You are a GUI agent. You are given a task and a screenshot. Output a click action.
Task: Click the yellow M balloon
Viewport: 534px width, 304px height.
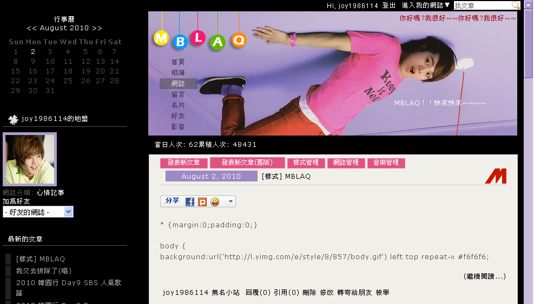point(161,38)
